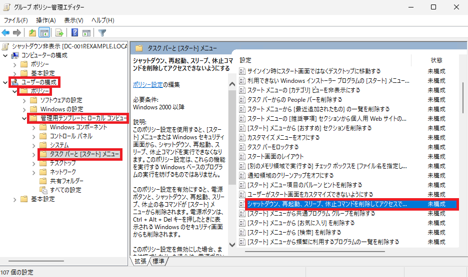Click the settings list horizontal scrollbar
Screen dimensions: 468x277
click(x=315, y=252)
